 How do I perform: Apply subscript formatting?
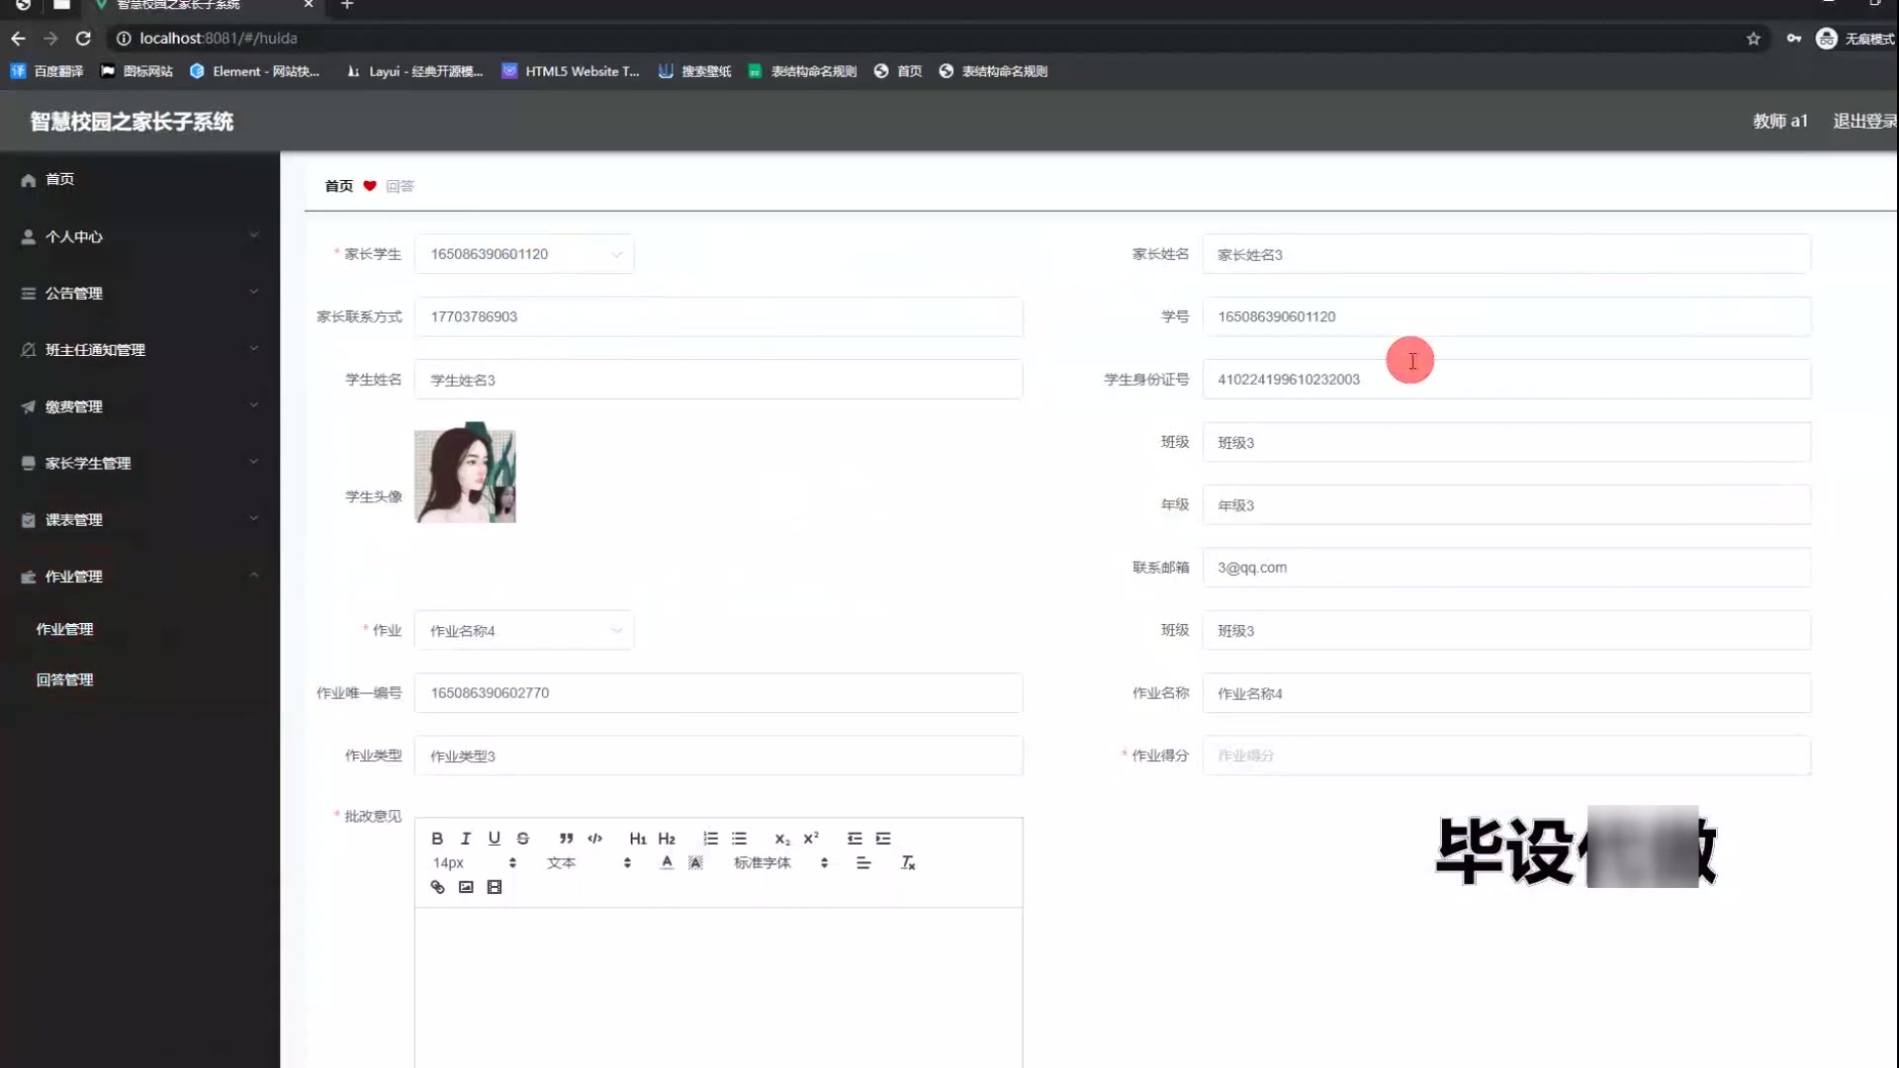click(782, 839)
